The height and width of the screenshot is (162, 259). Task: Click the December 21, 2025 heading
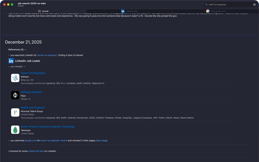coord(23,42)
